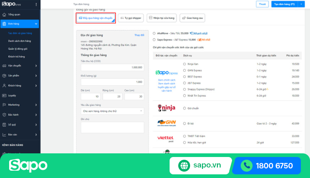Expand the Khách hàng menu

coord(36,85)
